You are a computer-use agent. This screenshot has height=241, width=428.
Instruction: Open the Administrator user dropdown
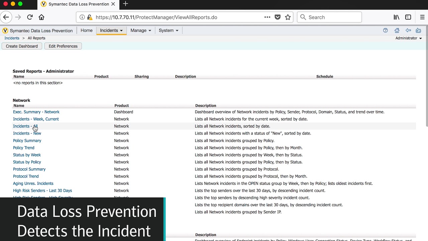pos(409,38)
